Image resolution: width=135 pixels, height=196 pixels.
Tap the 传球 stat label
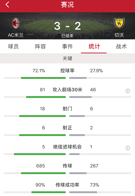[x=67, y=166]
